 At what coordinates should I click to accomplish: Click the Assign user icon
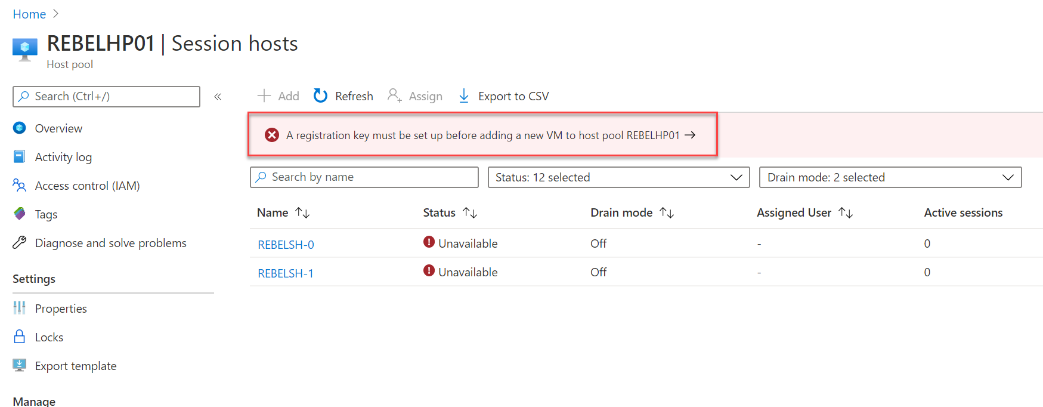coord(395,95)
